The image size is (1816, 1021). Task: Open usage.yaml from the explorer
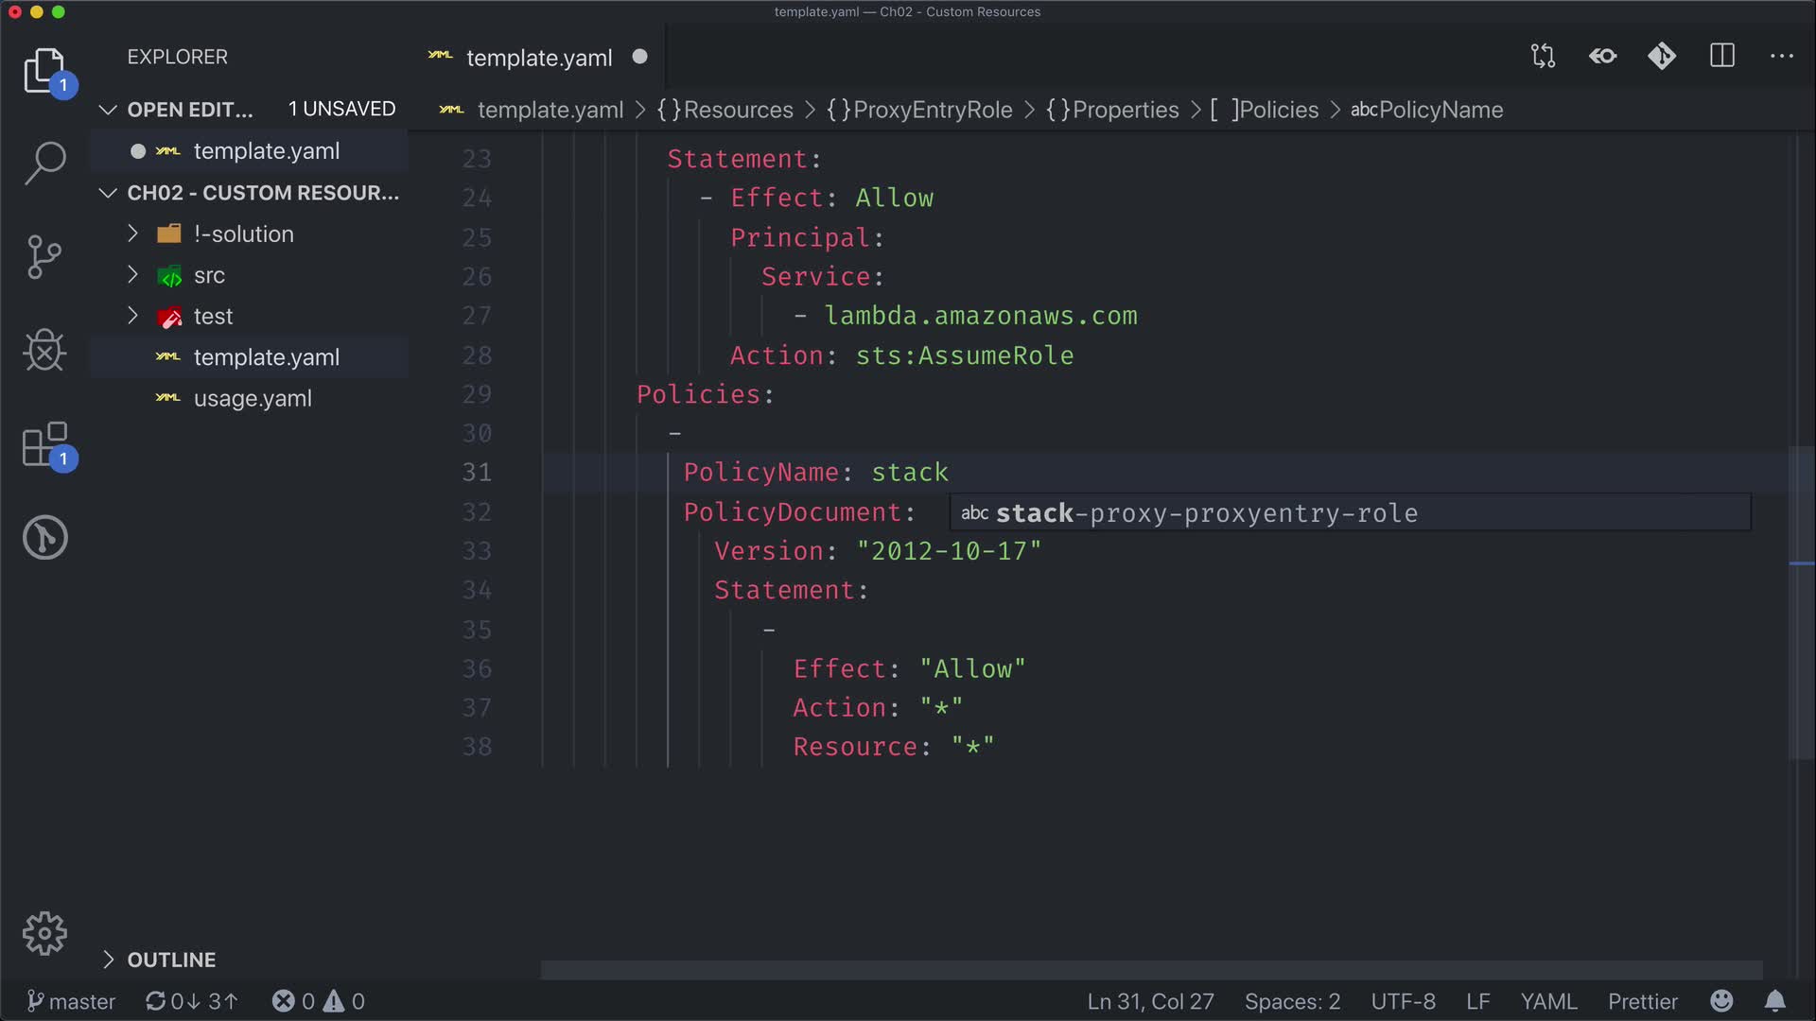coord(252,398)
